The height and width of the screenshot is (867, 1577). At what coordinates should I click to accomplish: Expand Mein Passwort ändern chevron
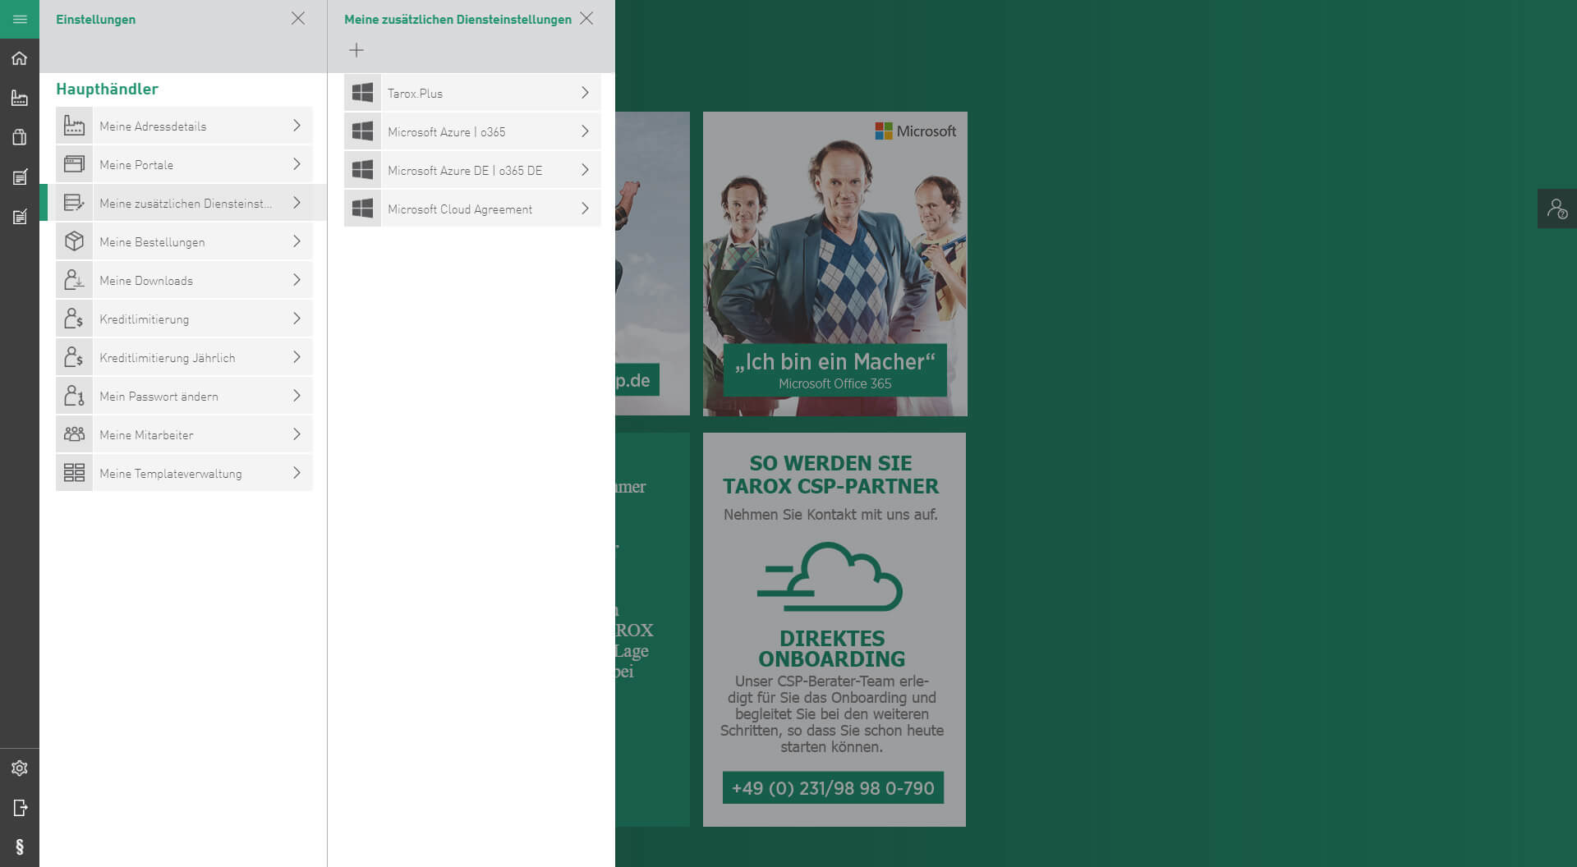coord(297,396)
